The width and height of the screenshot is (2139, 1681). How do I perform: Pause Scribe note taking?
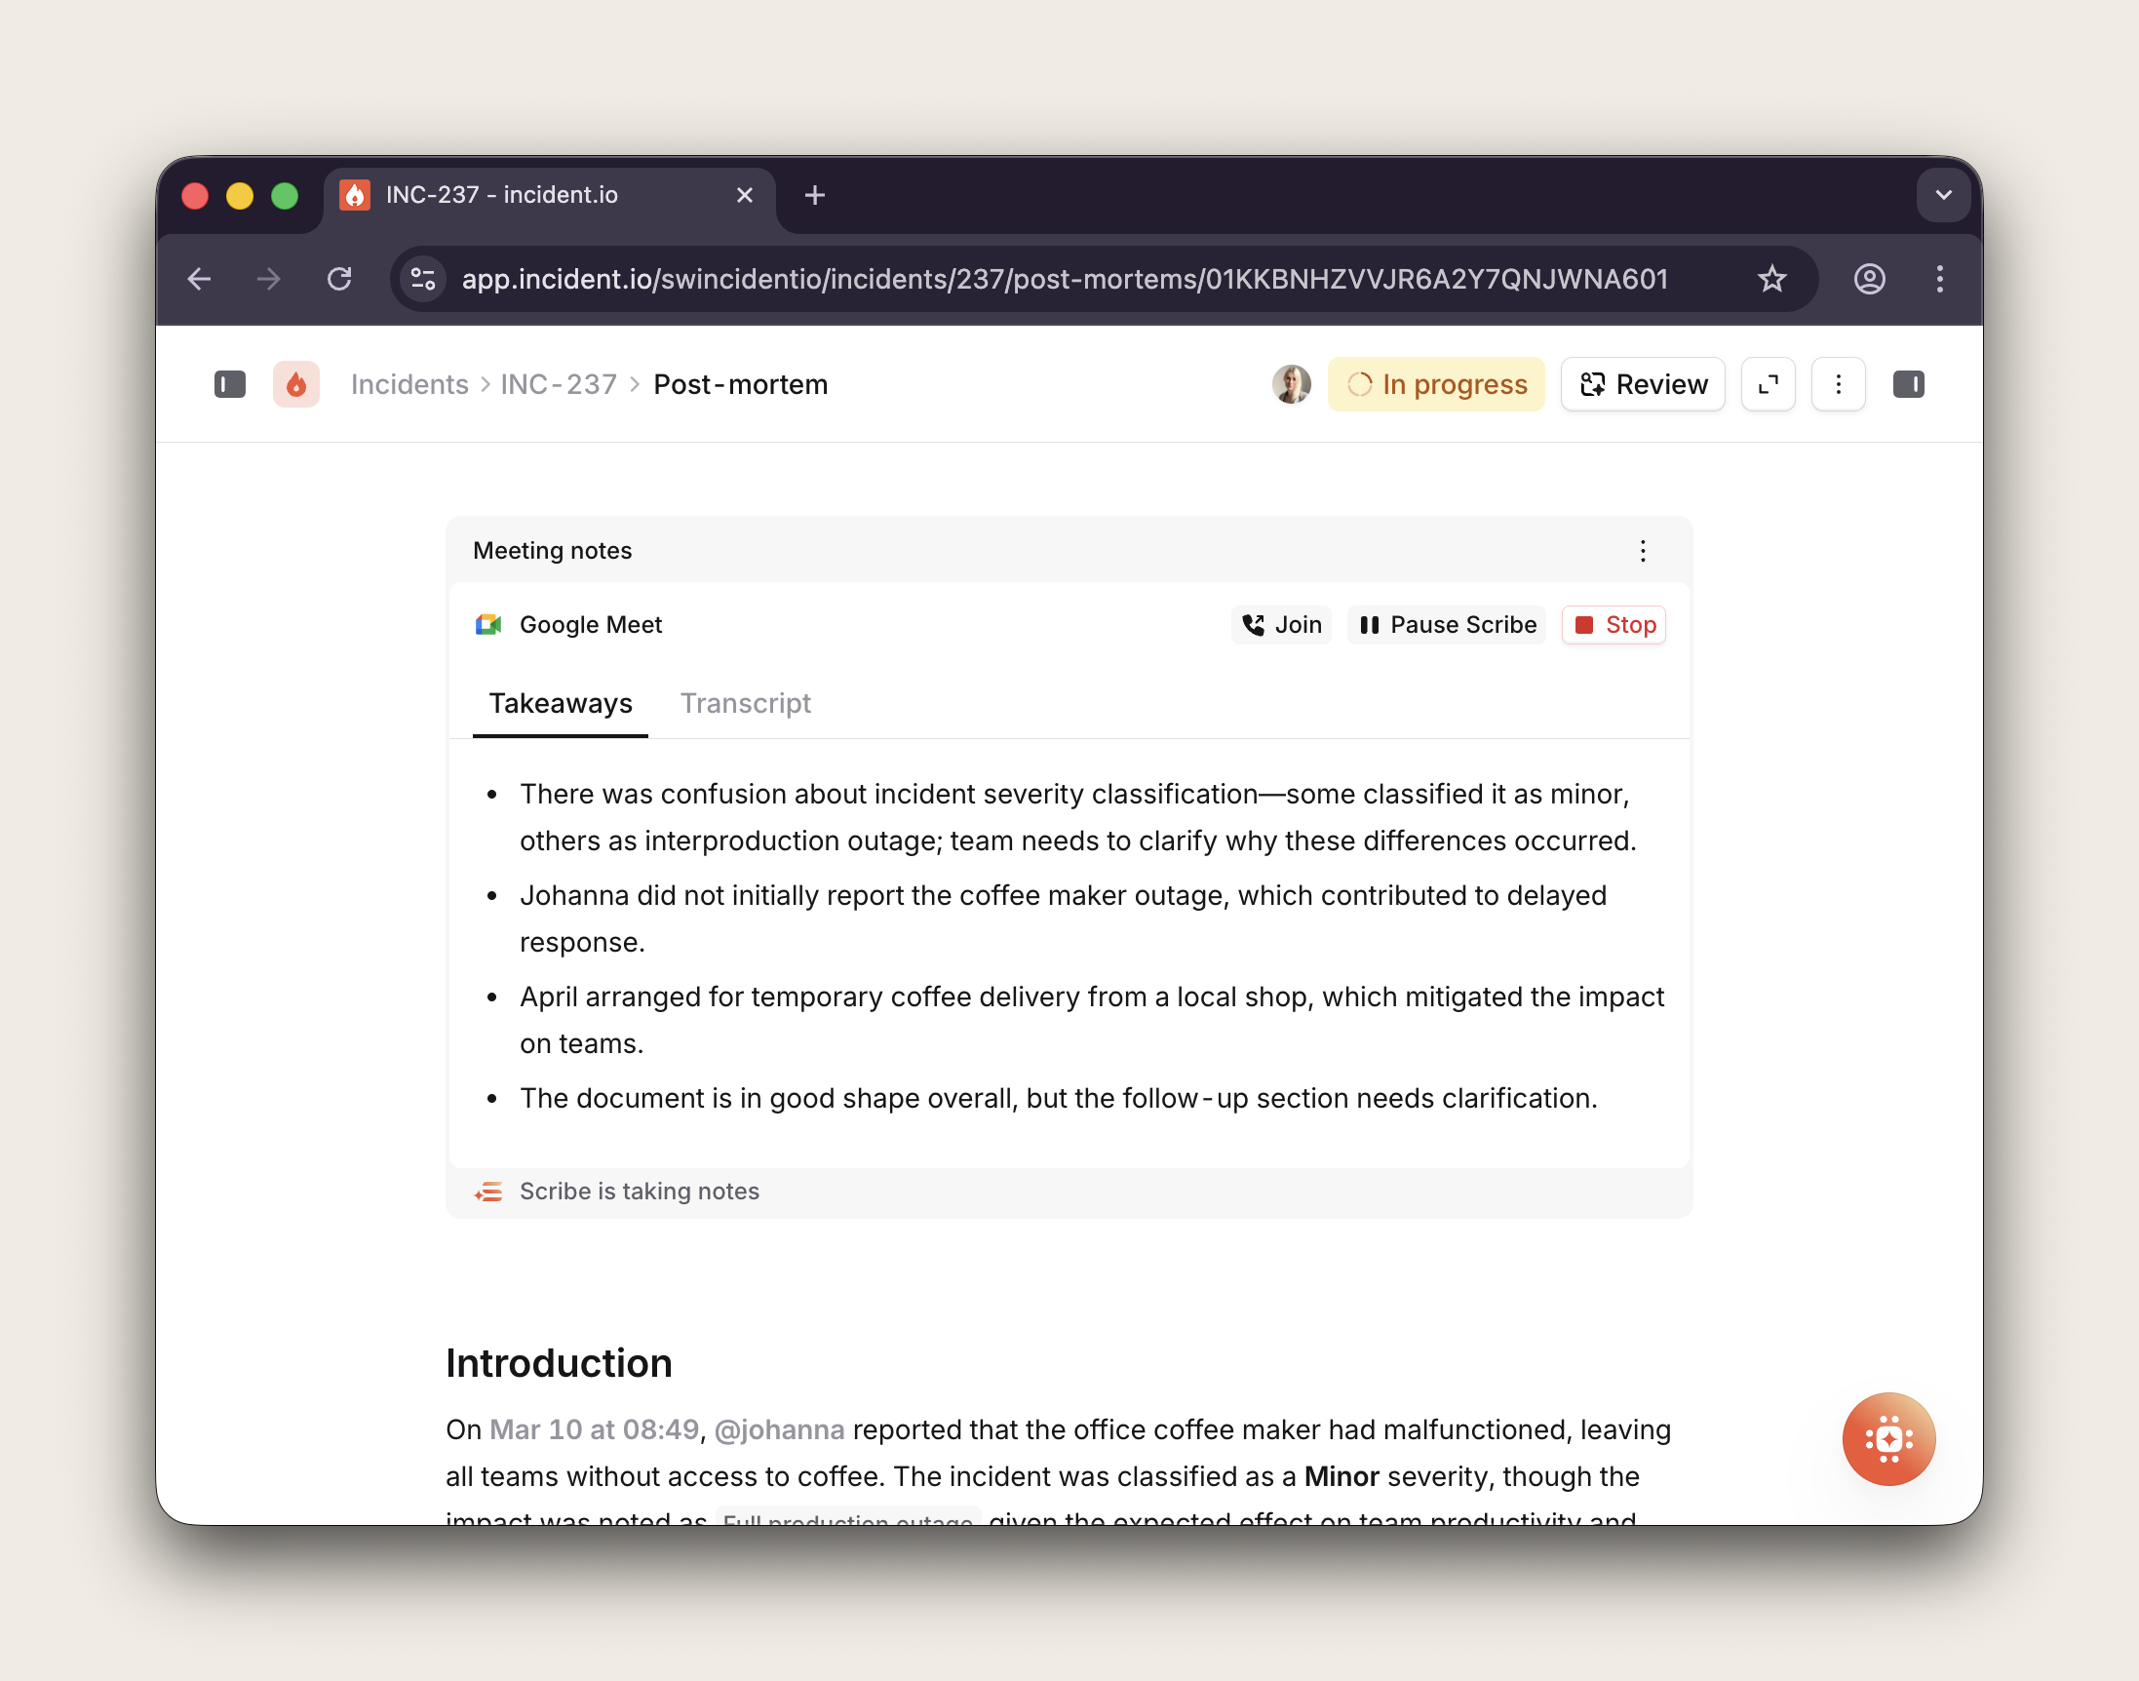click(1447, 625)
